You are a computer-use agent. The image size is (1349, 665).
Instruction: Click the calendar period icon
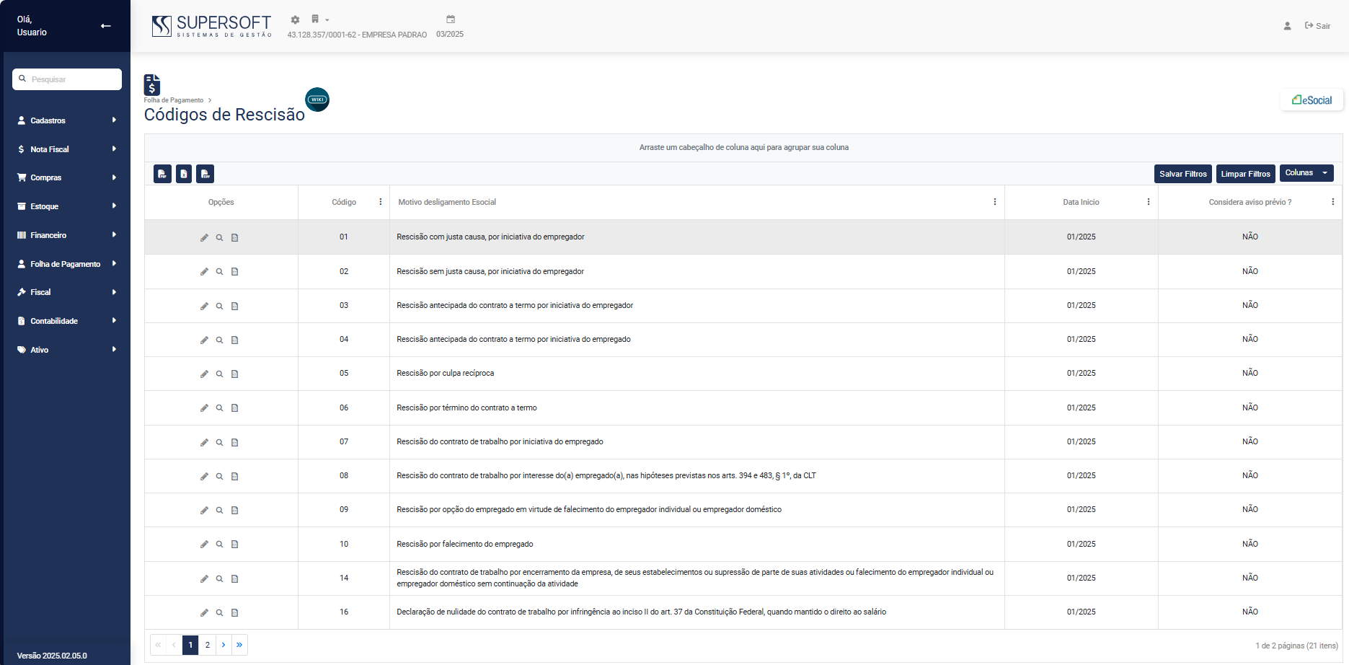tap(450, 19)
